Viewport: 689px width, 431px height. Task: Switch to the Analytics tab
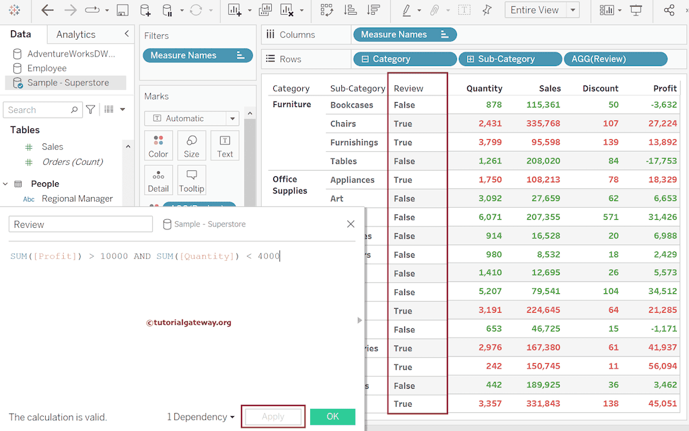pos(75,34)
